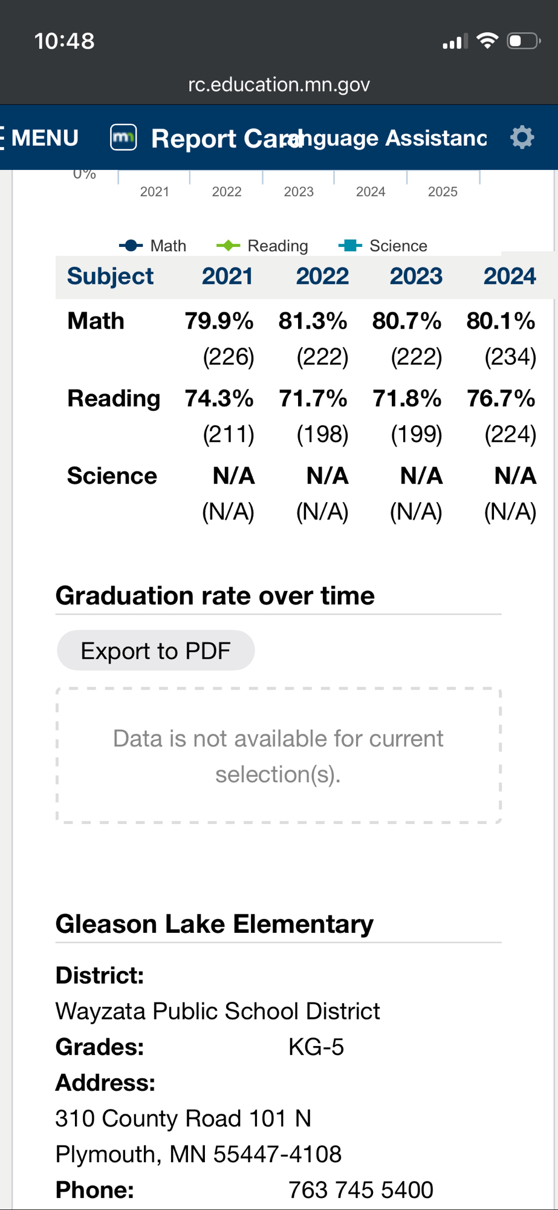Toggle the Science legend series
The image size is (558, 1210).
click(x=383, y=246)
